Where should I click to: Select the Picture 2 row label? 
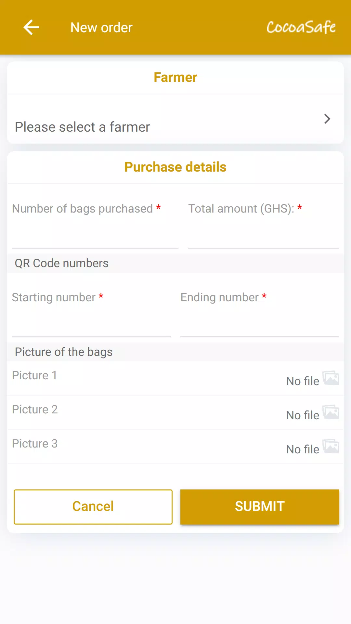tap(35, 409)
